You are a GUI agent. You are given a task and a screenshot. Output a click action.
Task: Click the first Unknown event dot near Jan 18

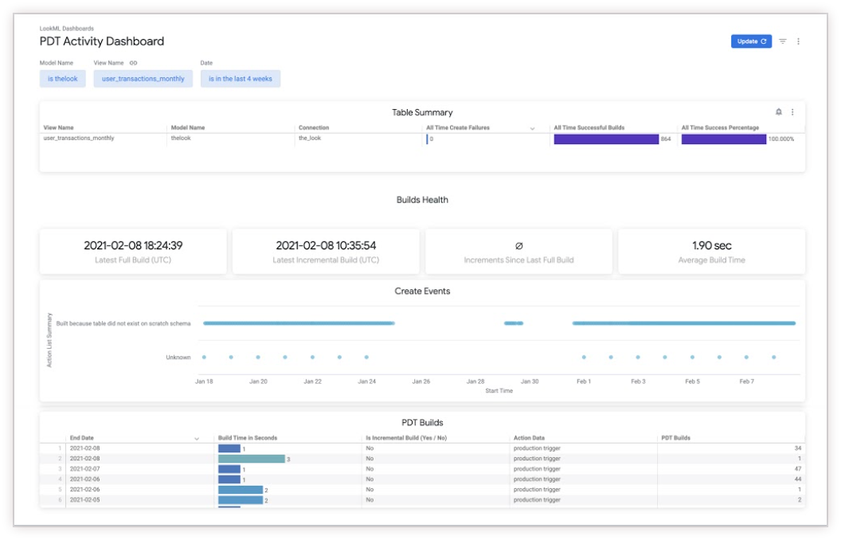pos(204,357)
